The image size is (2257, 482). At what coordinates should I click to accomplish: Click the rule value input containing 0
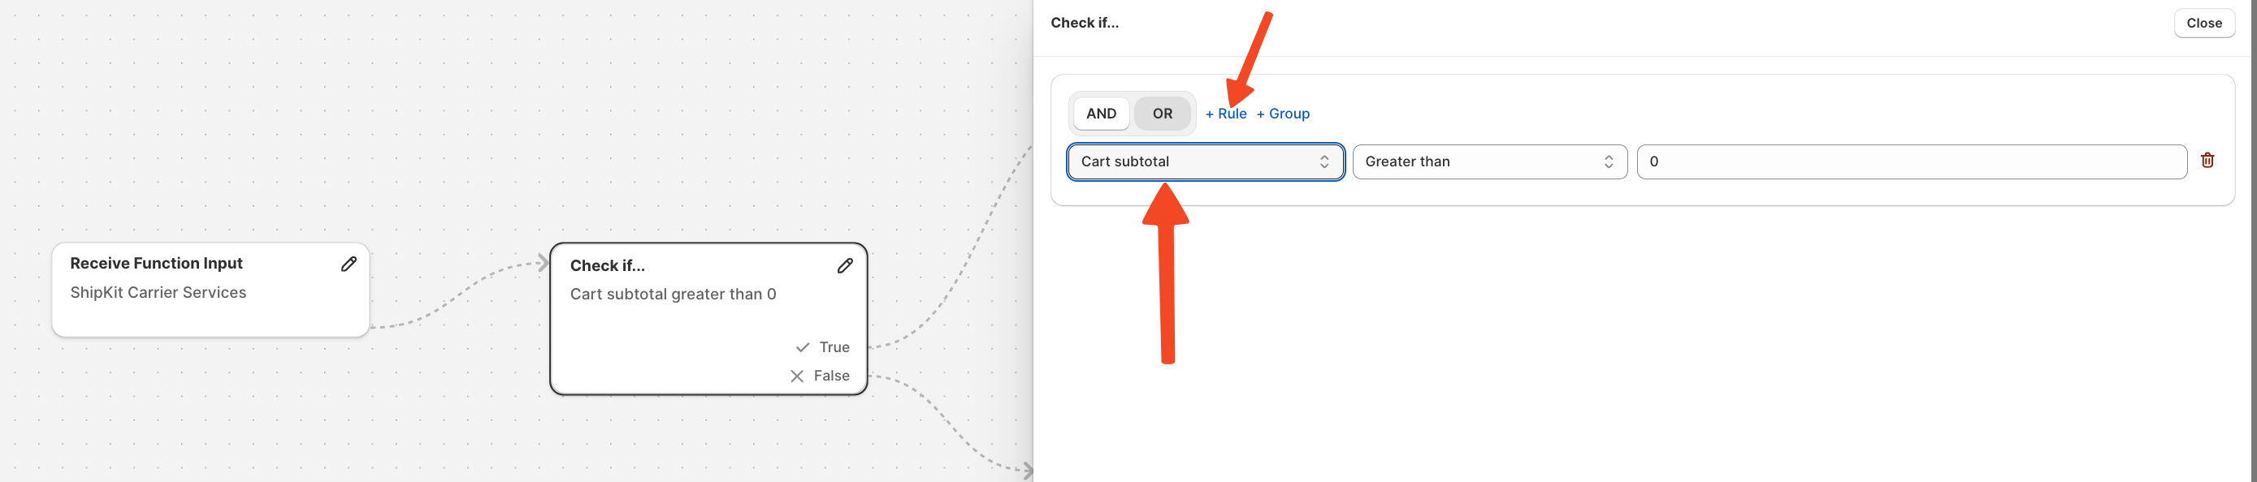tap(1910, 161)
